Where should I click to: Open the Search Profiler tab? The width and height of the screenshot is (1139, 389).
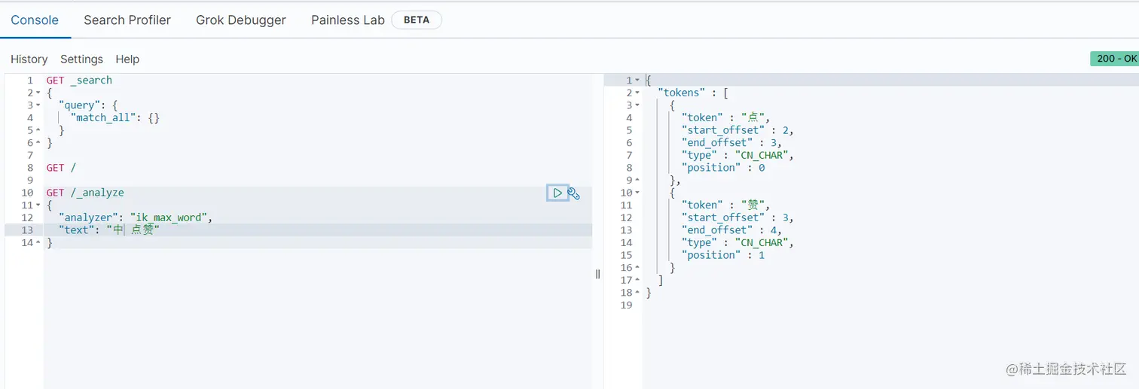point(127,20)
